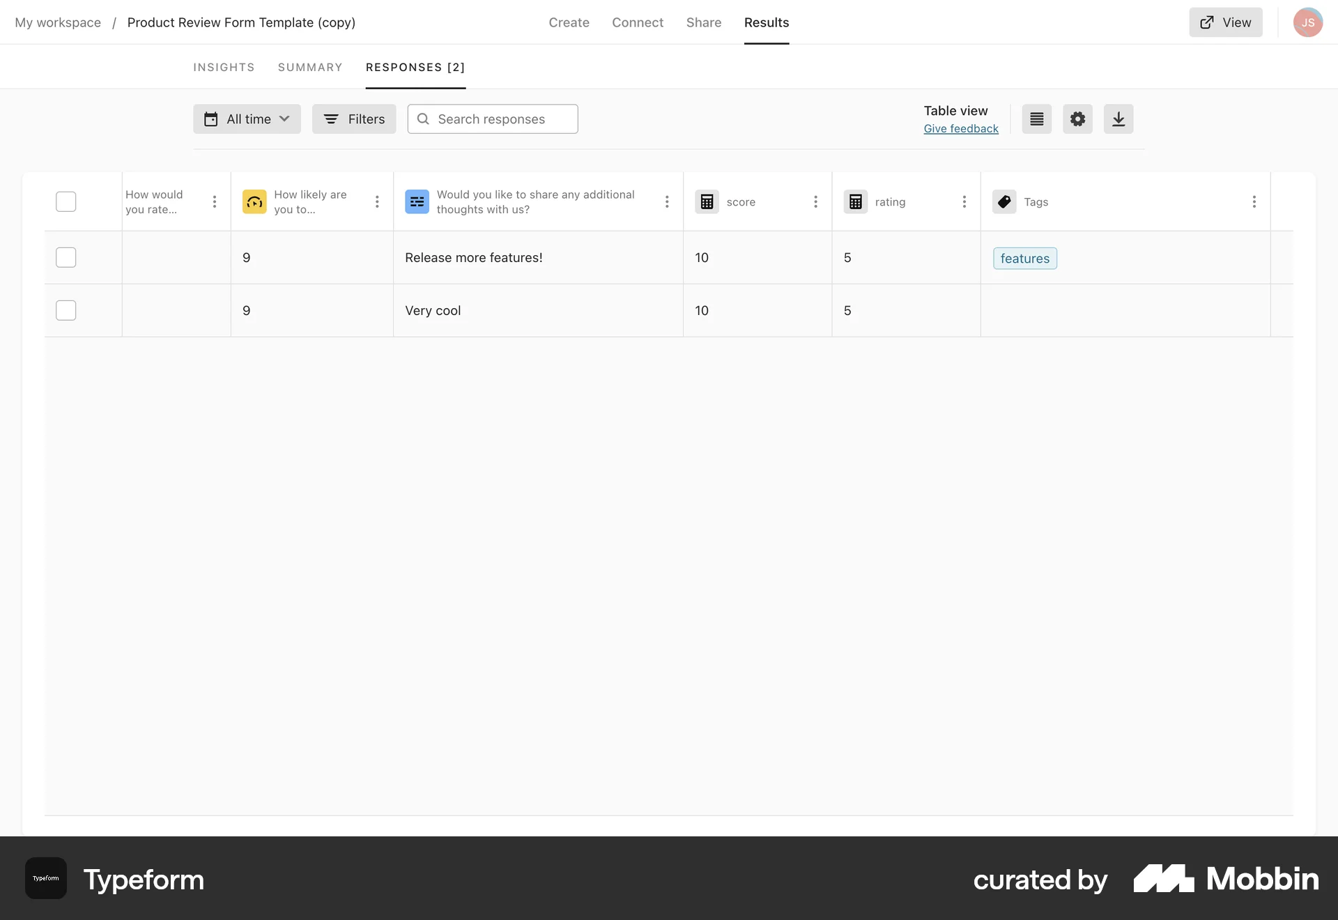Image resolution: width=1338 pixels, height=920 pixels.
Task: Open the 'All time' date range dropdown
Action: click(x=247, y=118)
